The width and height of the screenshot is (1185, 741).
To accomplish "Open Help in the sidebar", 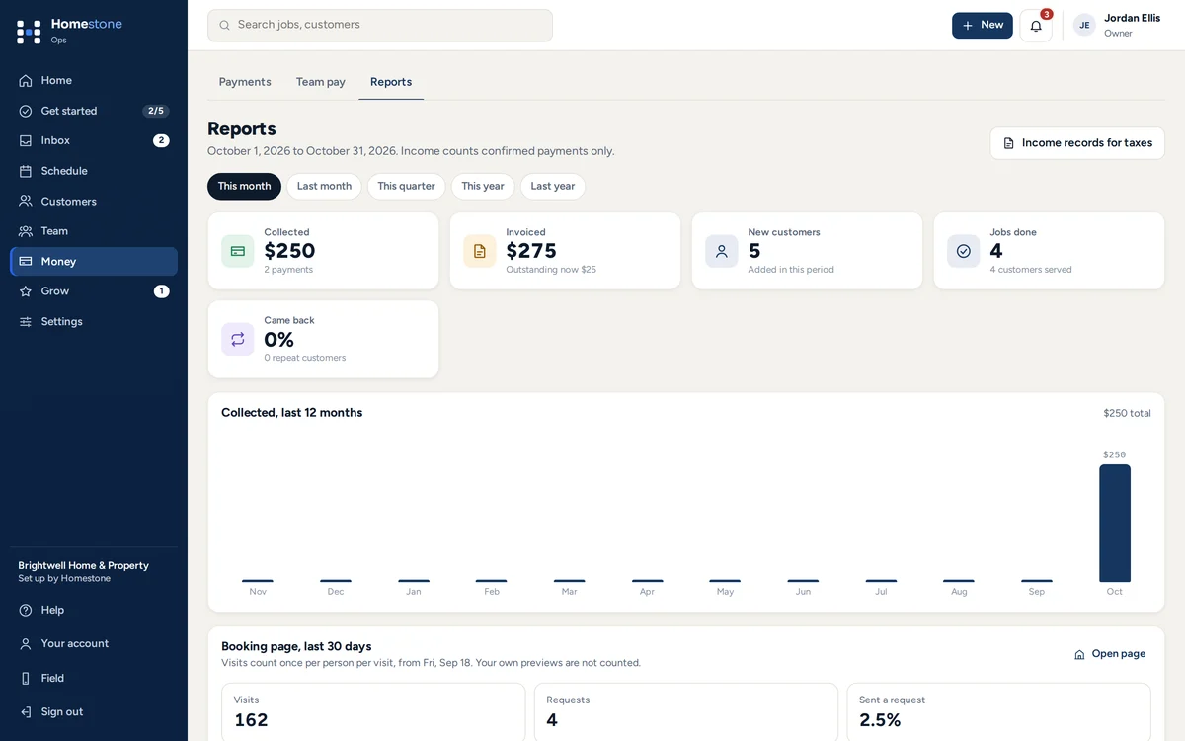I will coord(94,610).
